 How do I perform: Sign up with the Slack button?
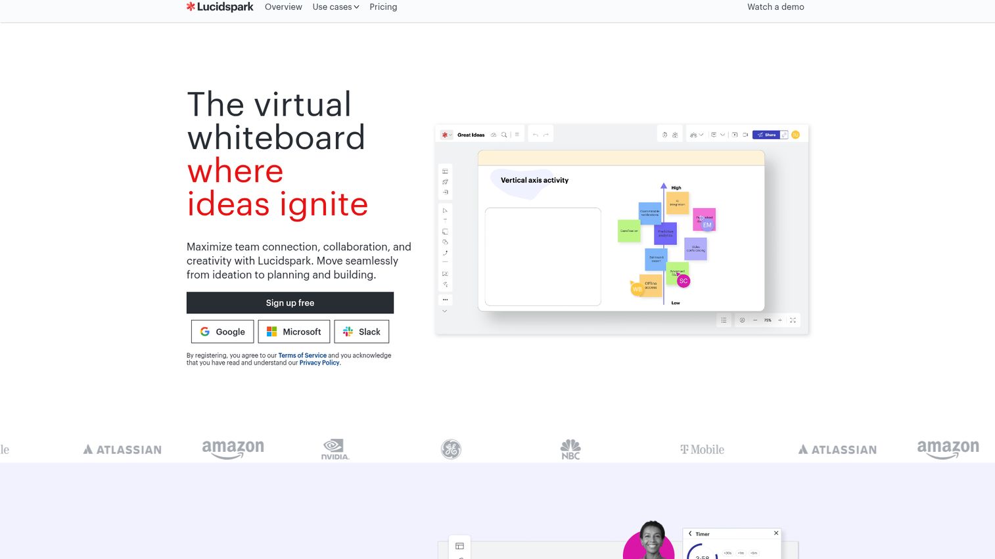click(361, 332)
